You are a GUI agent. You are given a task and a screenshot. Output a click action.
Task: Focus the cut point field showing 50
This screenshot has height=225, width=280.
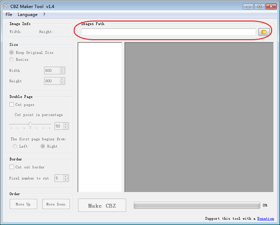(59, 126)
